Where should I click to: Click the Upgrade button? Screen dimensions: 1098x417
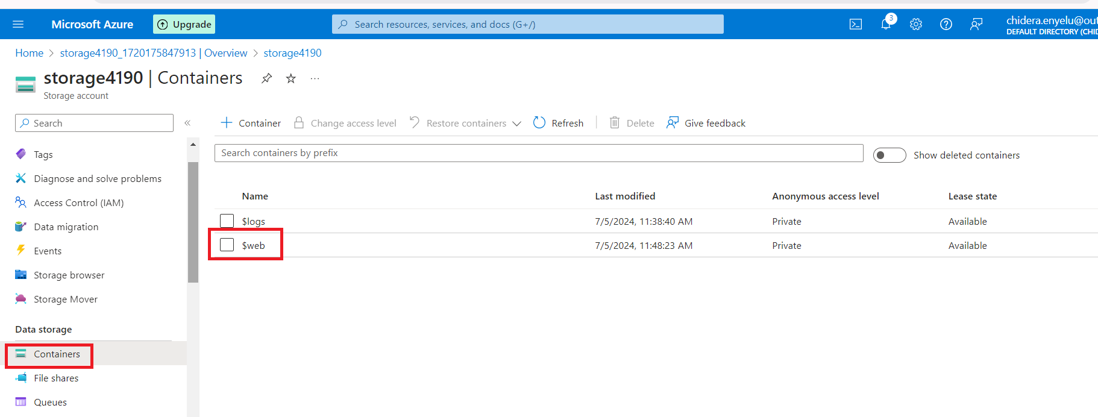184,24
